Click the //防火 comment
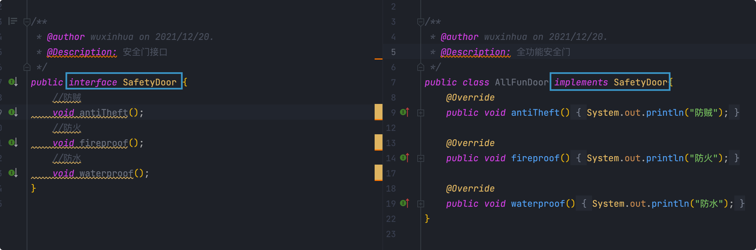756x250 pixels. [x=67, y=128]
